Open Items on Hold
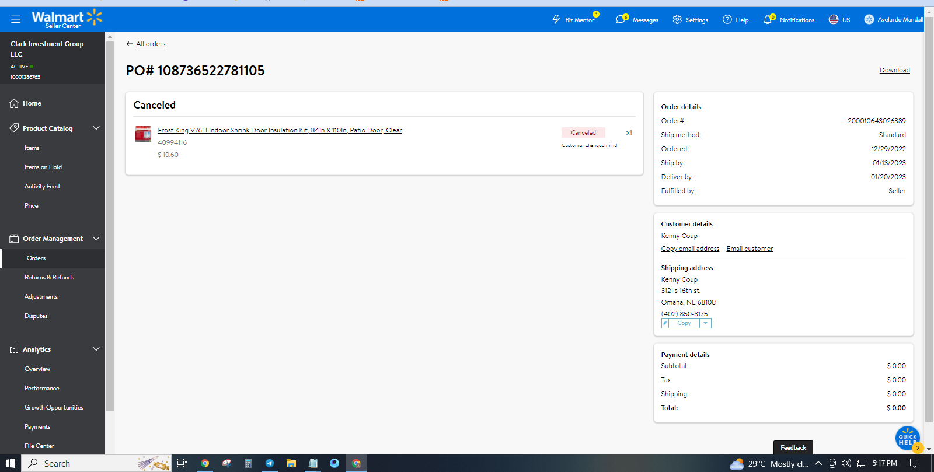 point(43,167)
